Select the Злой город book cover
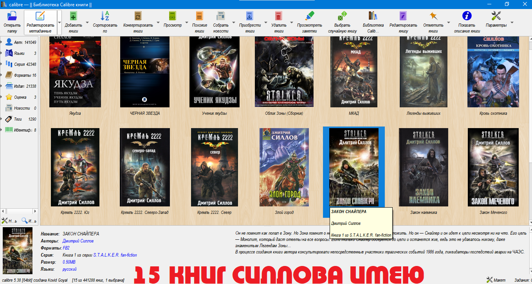This screenshot has height=284, width=532. pos(284,167)
